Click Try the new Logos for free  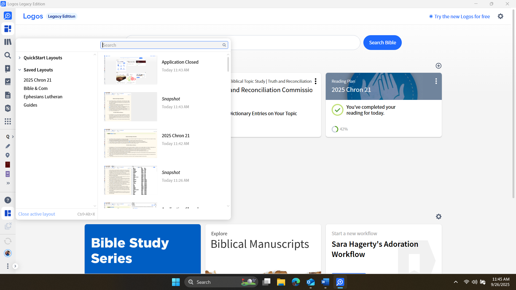459,16
